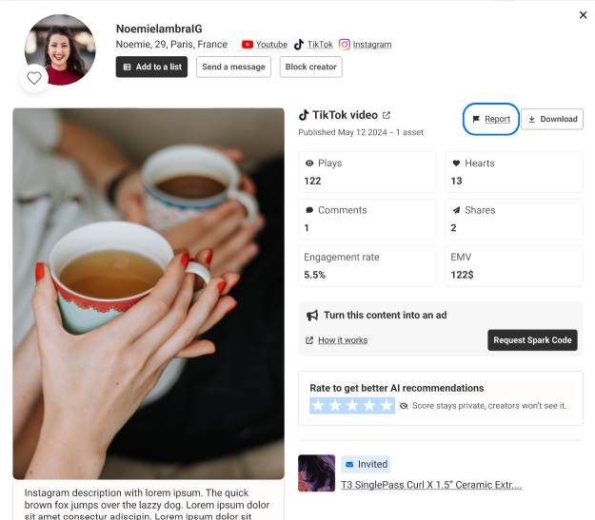Report this TikTok video
This screenshot has height=520, width=595.
click(491, 119)
